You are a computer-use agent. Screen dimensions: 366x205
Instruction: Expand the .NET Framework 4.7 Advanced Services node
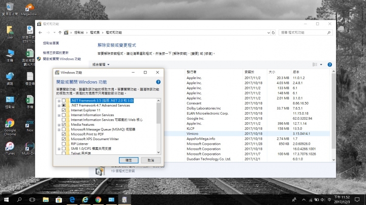(x=59, y=106)
